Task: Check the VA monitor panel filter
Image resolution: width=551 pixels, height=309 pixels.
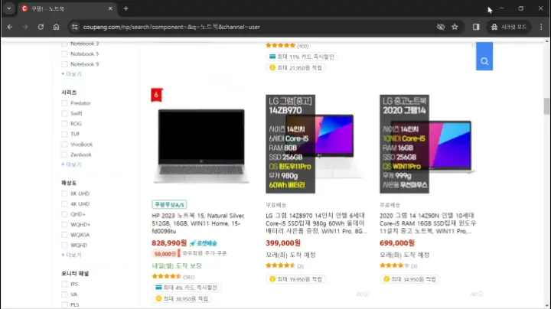Action: click(64, 294)
